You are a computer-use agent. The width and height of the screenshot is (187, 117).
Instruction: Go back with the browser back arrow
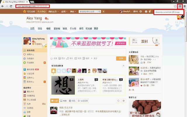click(3, 6)
